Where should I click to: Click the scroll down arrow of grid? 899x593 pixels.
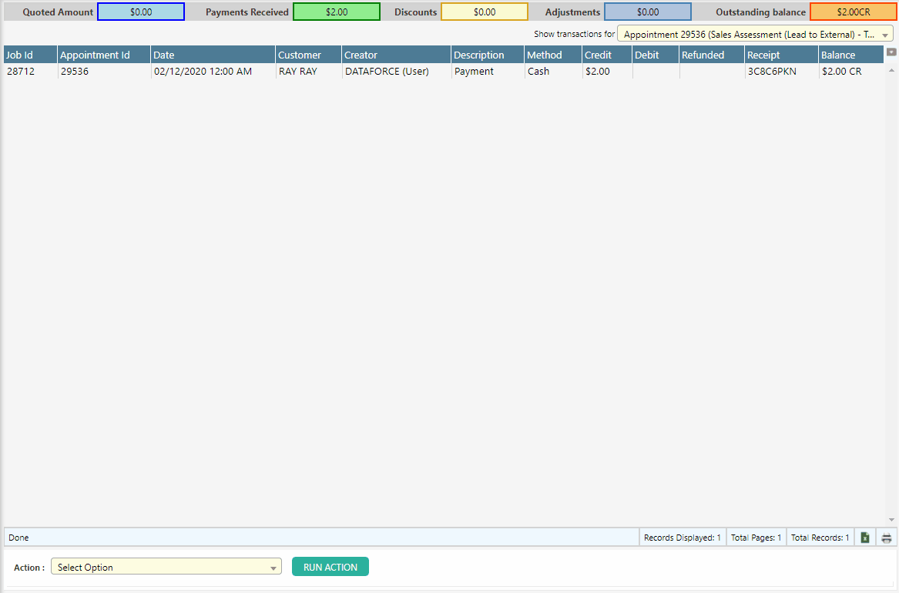(x=892, y=520)
